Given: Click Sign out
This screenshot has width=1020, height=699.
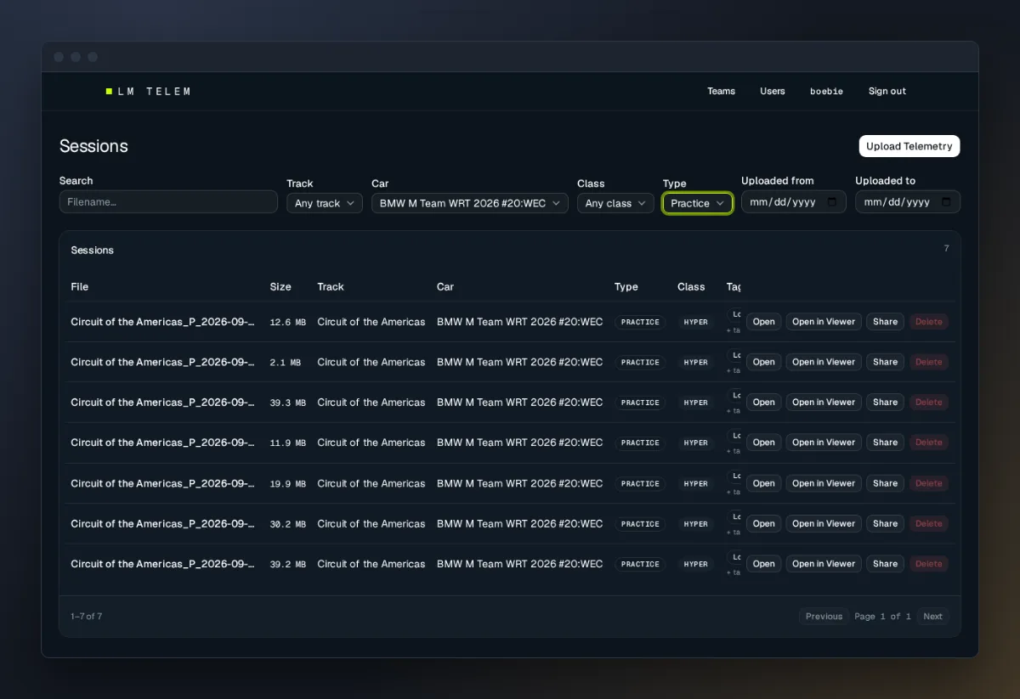Looking at the screenshot, I should [x=887, y=91].
